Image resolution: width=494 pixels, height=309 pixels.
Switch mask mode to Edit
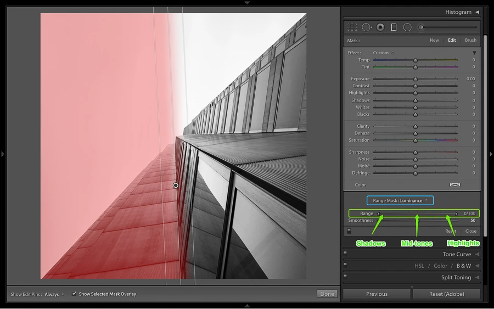452,40
